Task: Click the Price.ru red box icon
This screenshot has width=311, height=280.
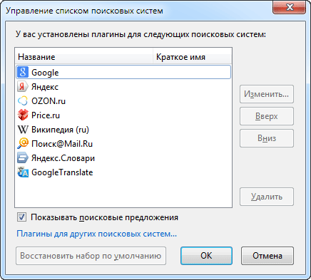Action: [23, 115]
